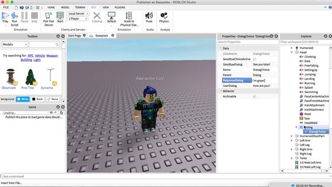Open the Models category dropdown
This screenshot has height=187, width=332.
pos(15,45)
